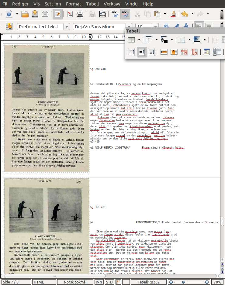Click Norsk bokmål language in status bar
225x285 pixels.
75,282
